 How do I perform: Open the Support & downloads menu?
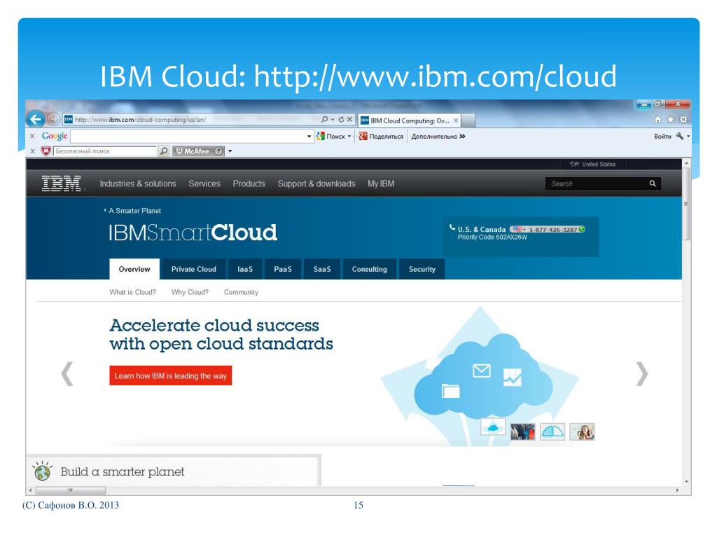316,184
